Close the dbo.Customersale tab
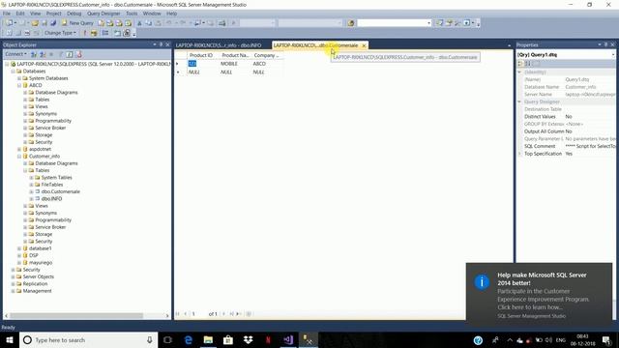This screenshot has width=619, height=348. click(x=364, y=45)
